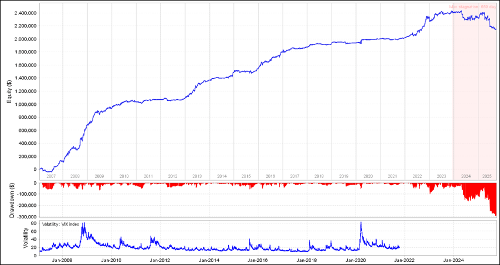Click the Jan-2008 date on bottom axis
The image size is (500, 265).
[x=62, y=259]
